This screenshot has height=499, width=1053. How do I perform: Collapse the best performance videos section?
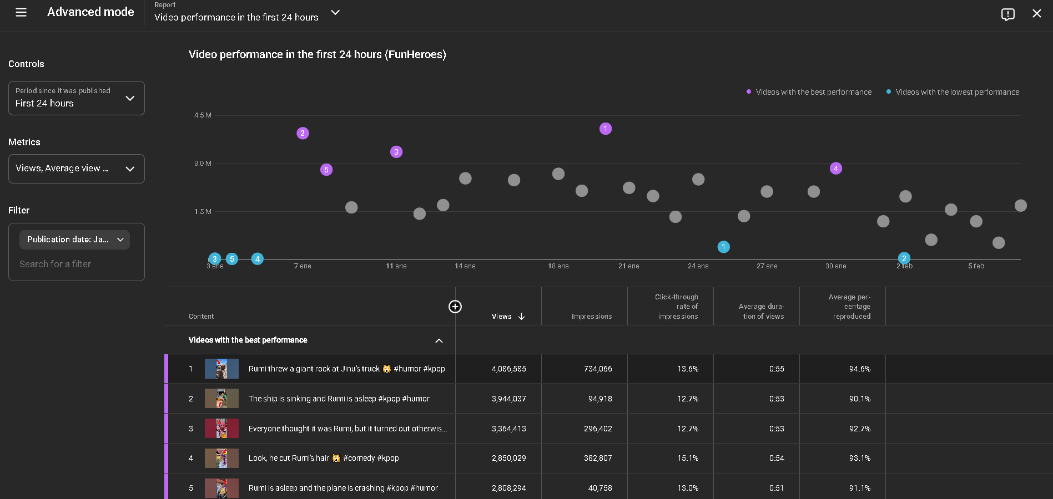[x=439, y=340]
